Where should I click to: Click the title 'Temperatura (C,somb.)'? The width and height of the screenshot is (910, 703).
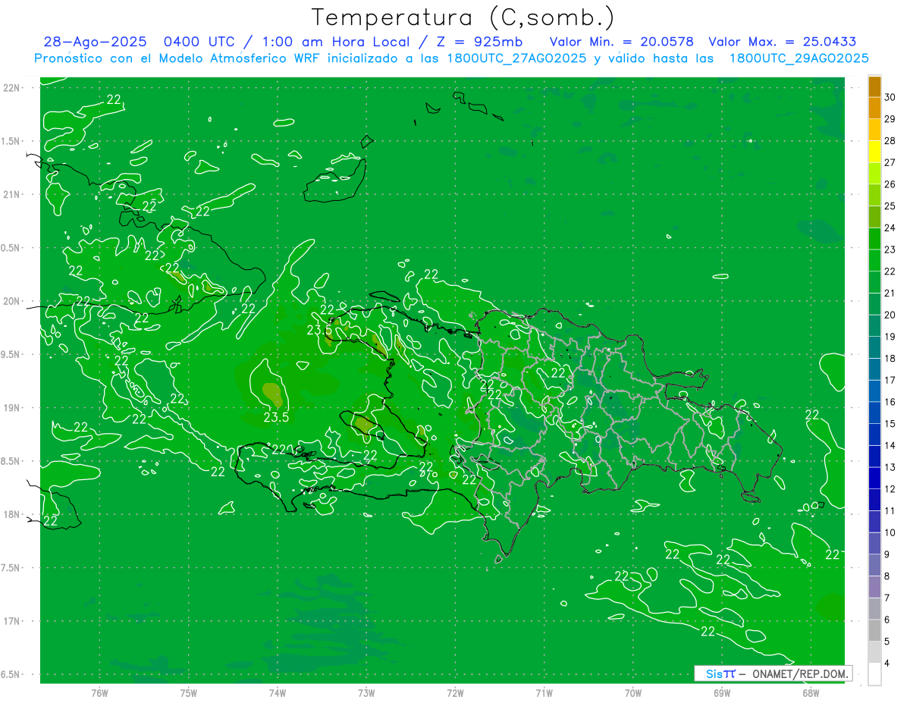coord(463,17)
